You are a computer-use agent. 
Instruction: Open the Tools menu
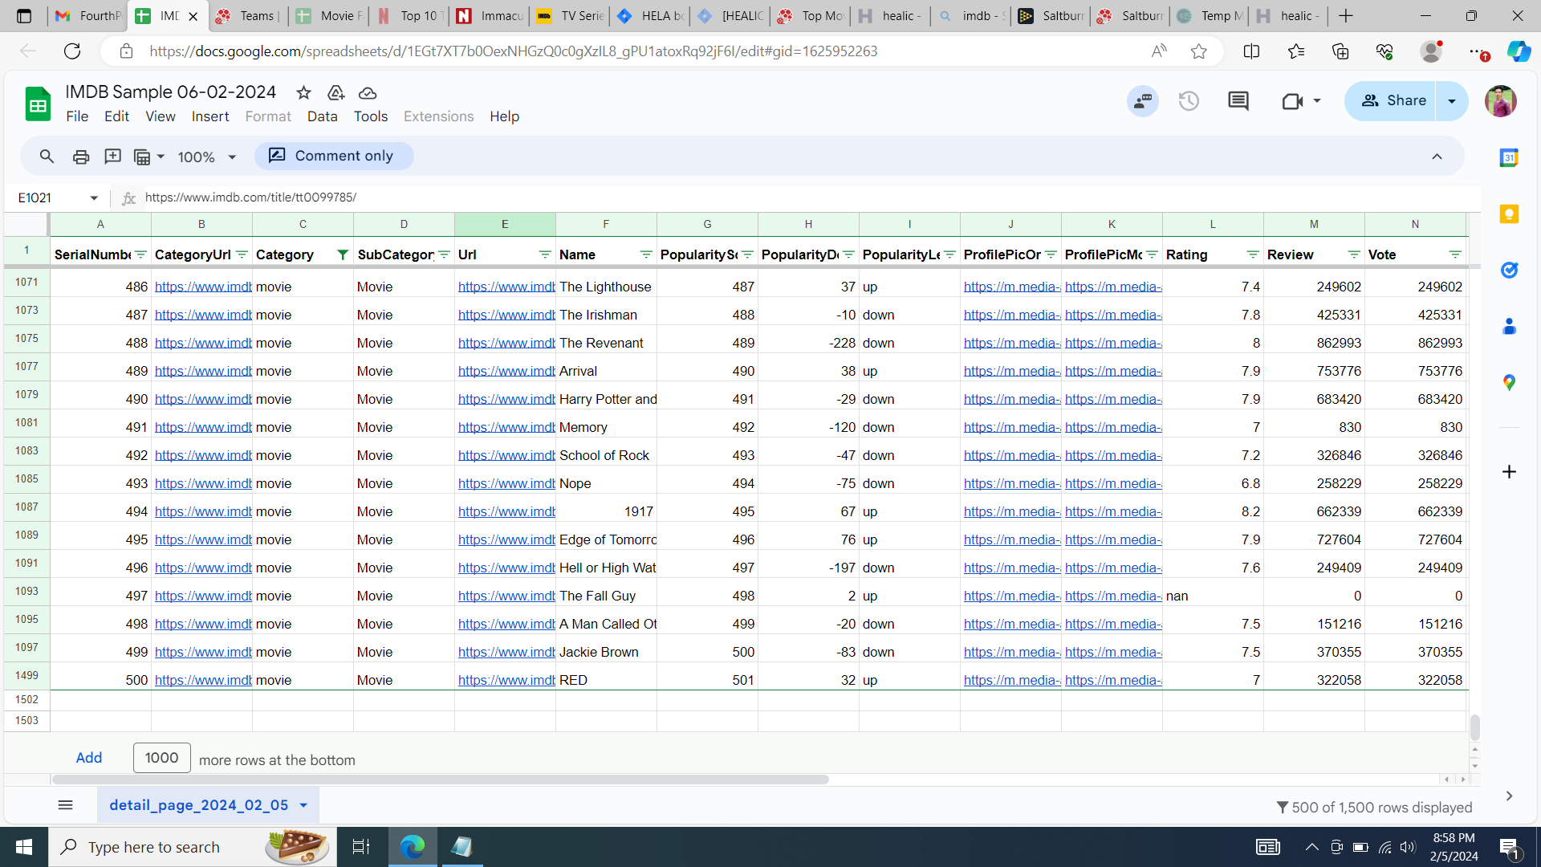coord(371,116)
